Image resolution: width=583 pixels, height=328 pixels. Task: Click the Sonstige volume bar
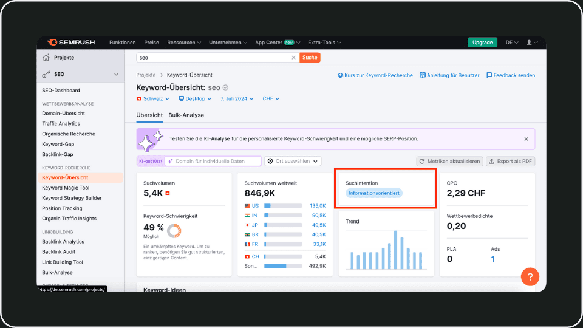283,266
